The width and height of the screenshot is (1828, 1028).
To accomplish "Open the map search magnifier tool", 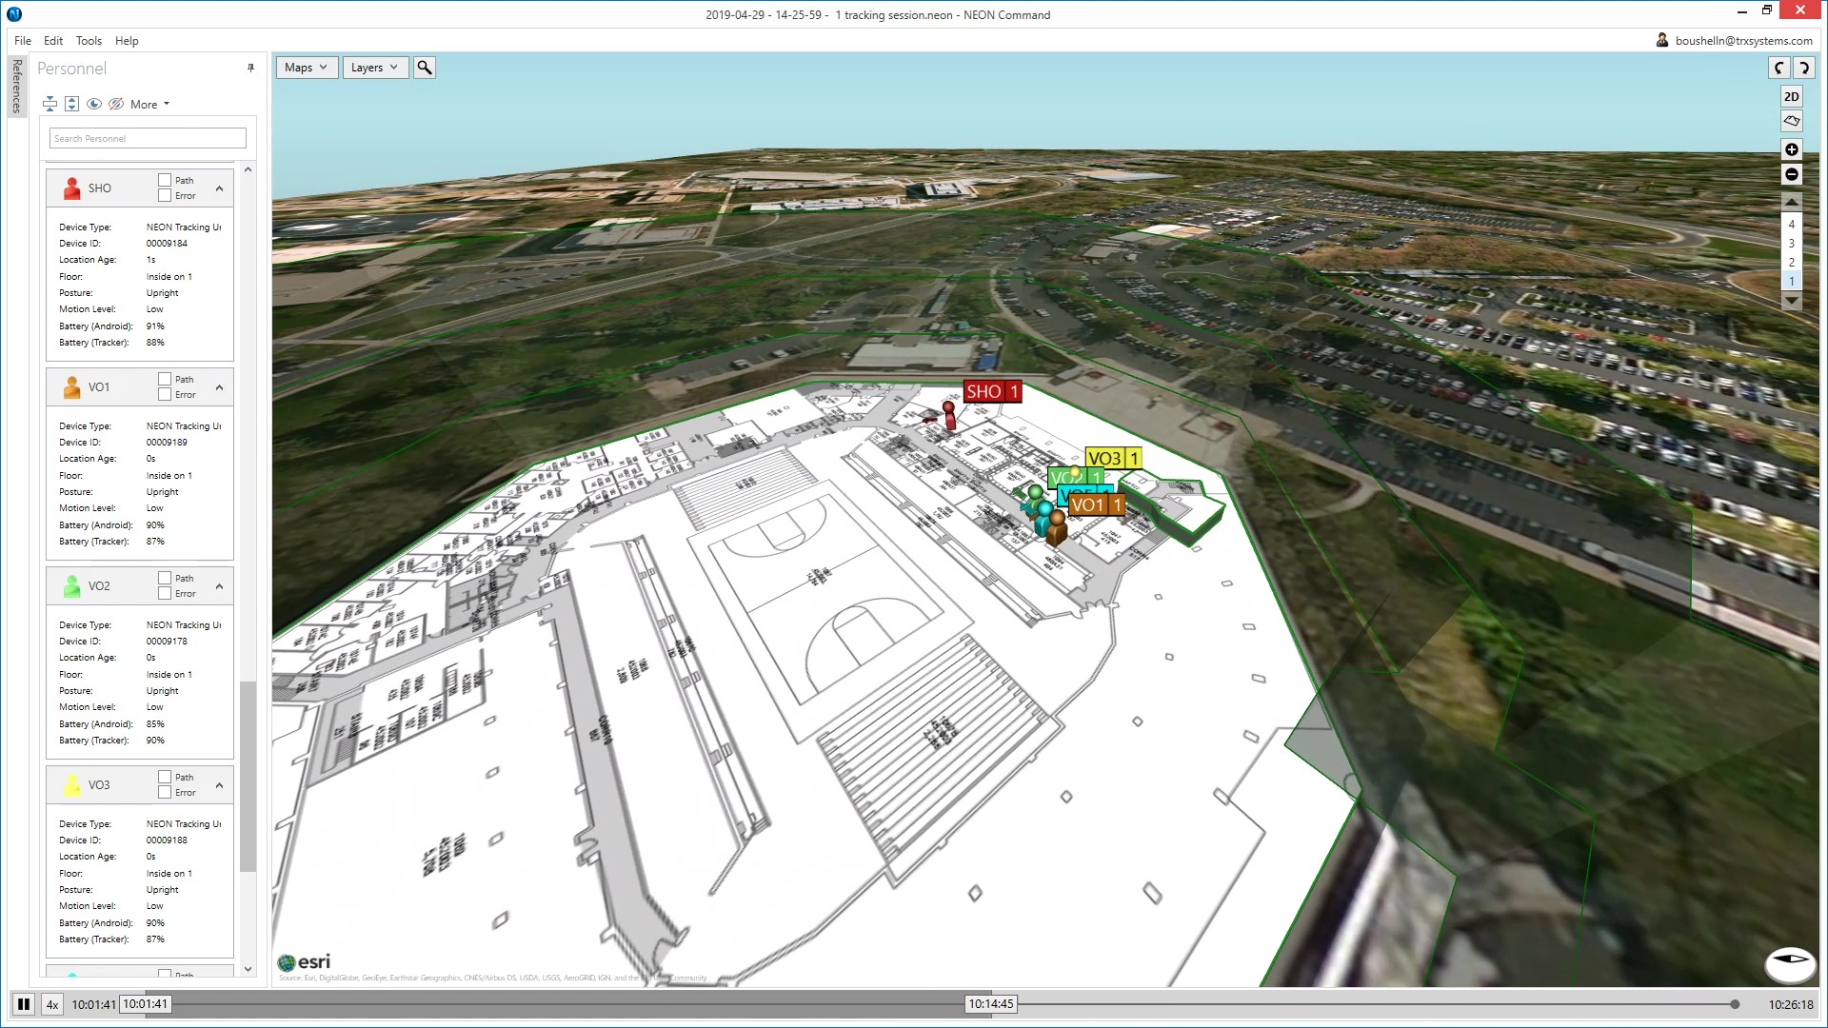I will click(425, 68).
